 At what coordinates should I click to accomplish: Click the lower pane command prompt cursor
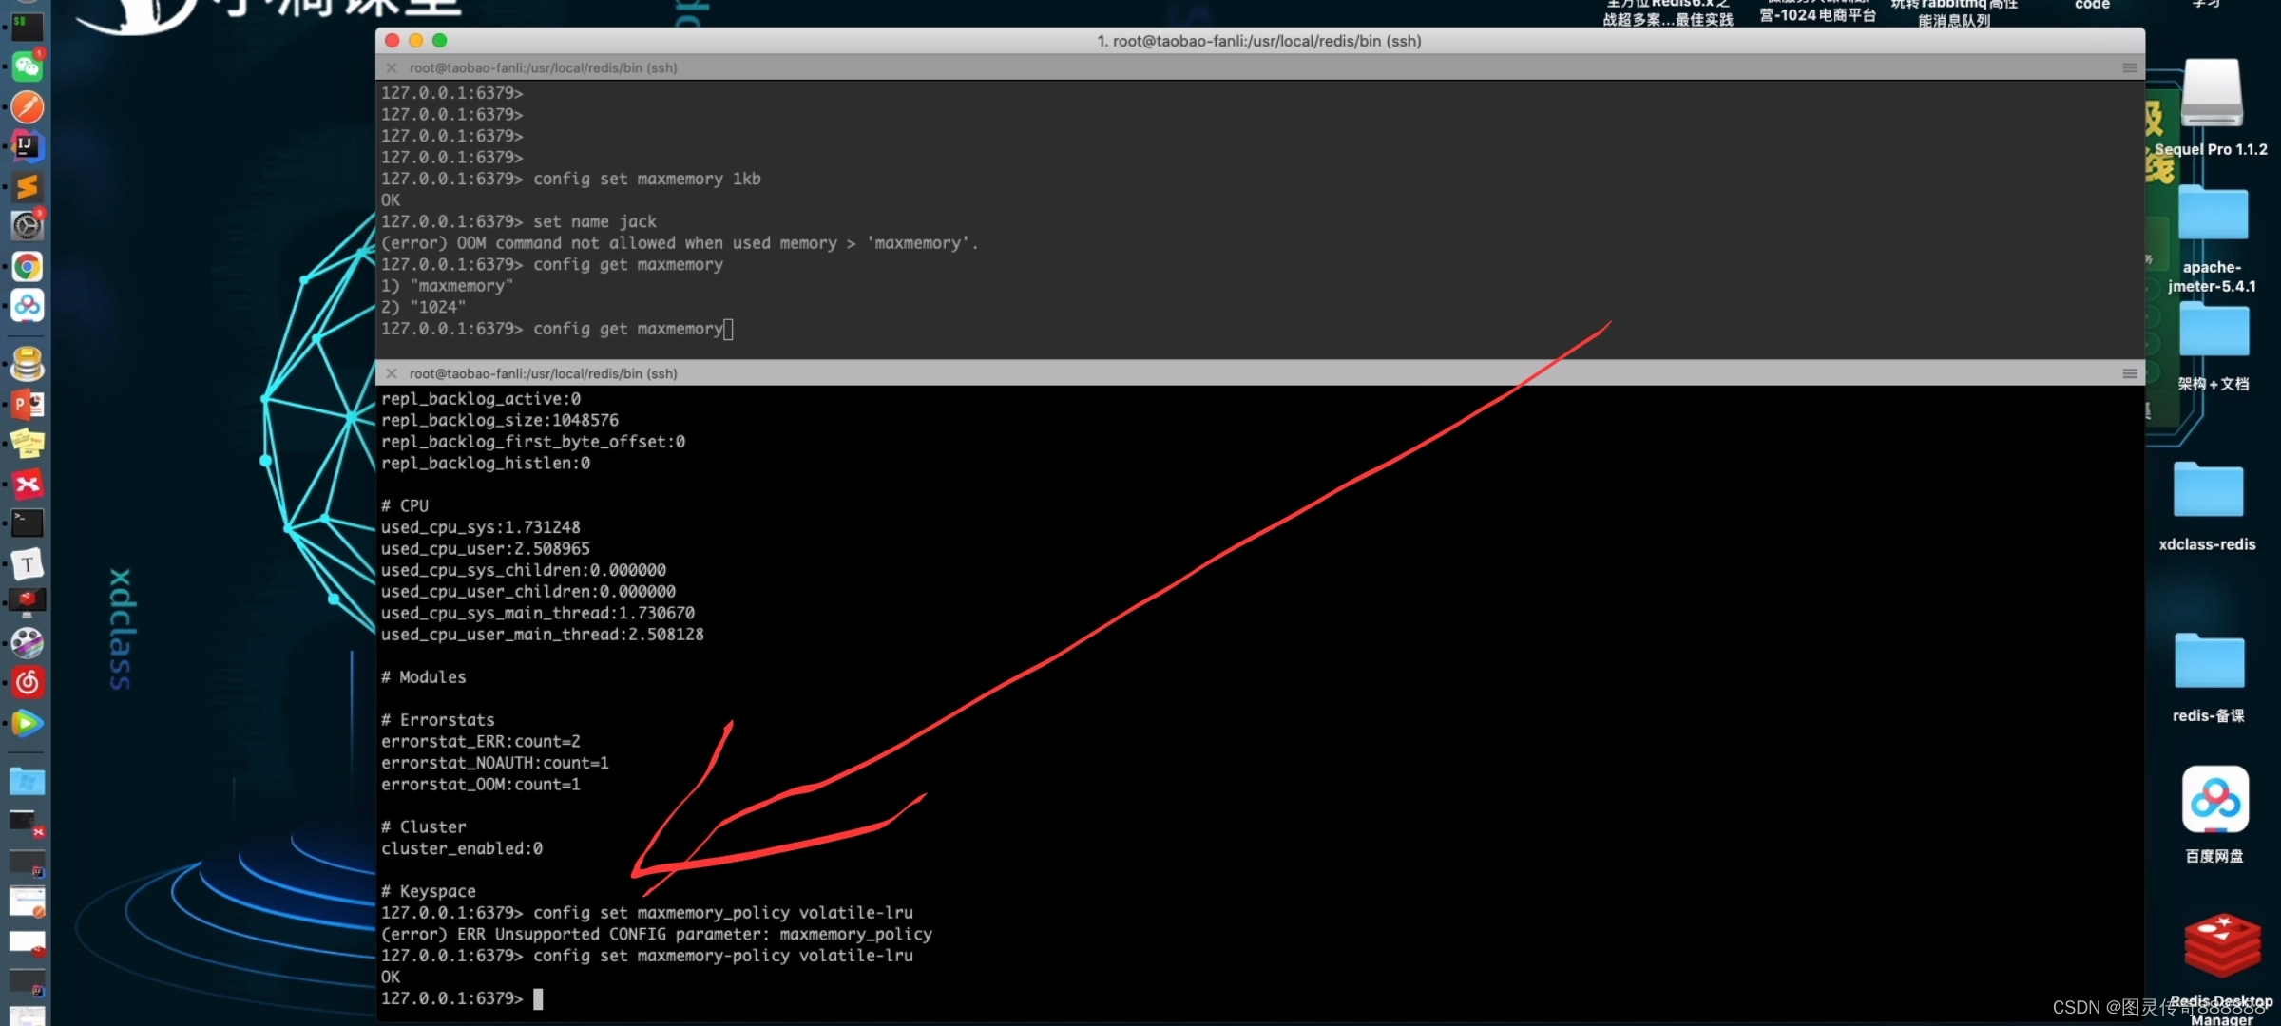coord(538,998)
